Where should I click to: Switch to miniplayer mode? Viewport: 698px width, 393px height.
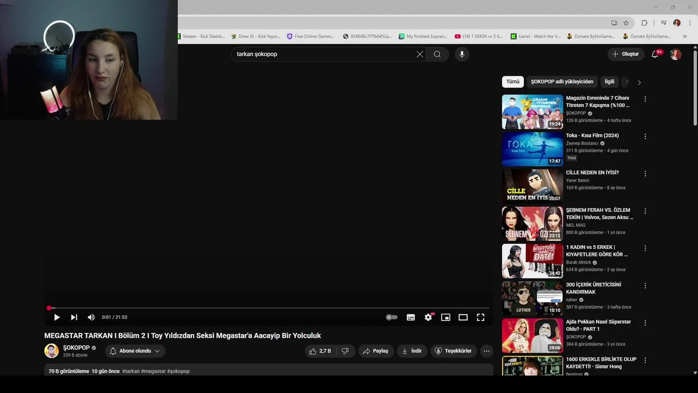click(446, 317)
